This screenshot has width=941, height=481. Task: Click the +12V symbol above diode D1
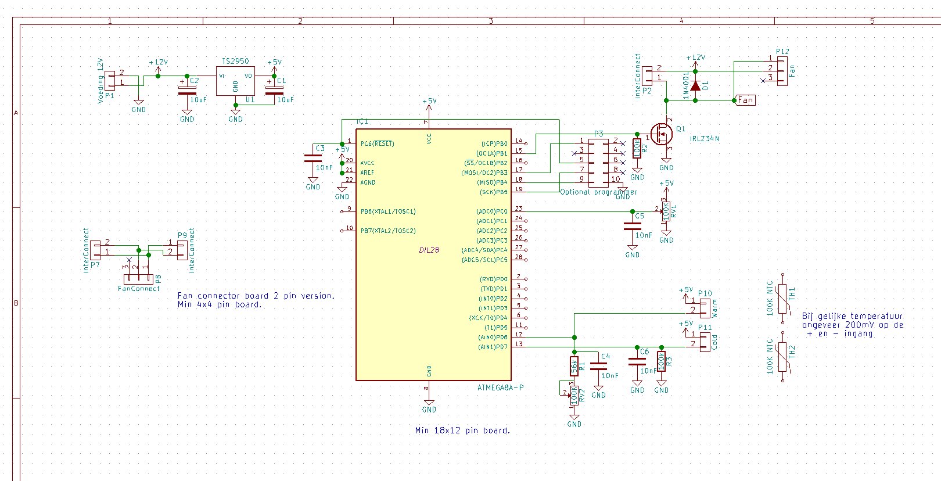click(x=695, y=61)
